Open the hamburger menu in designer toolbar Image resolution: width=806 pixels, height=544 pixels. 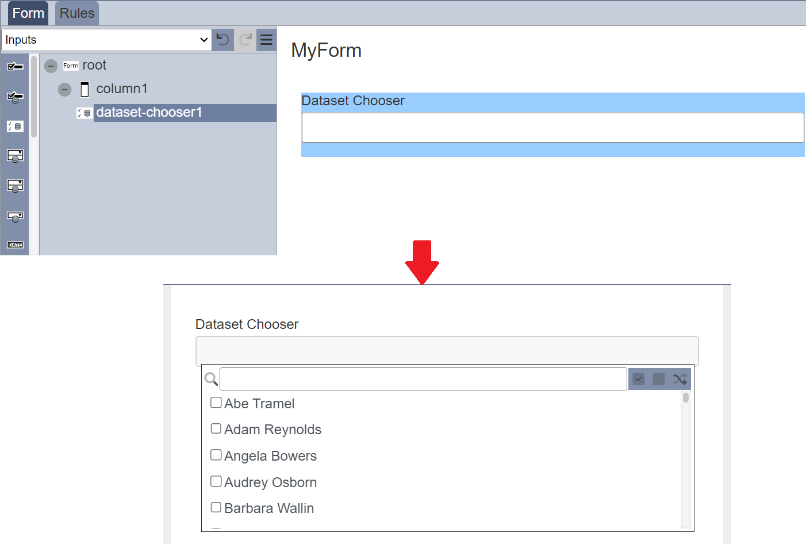click(x=266, y=40)
